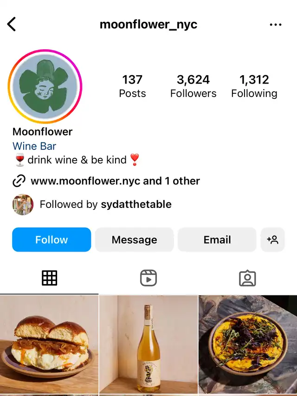The width and height of the screenshot is (297, 396).
Task: Switch to the Reels tab
Action: [x=148, y=278]
